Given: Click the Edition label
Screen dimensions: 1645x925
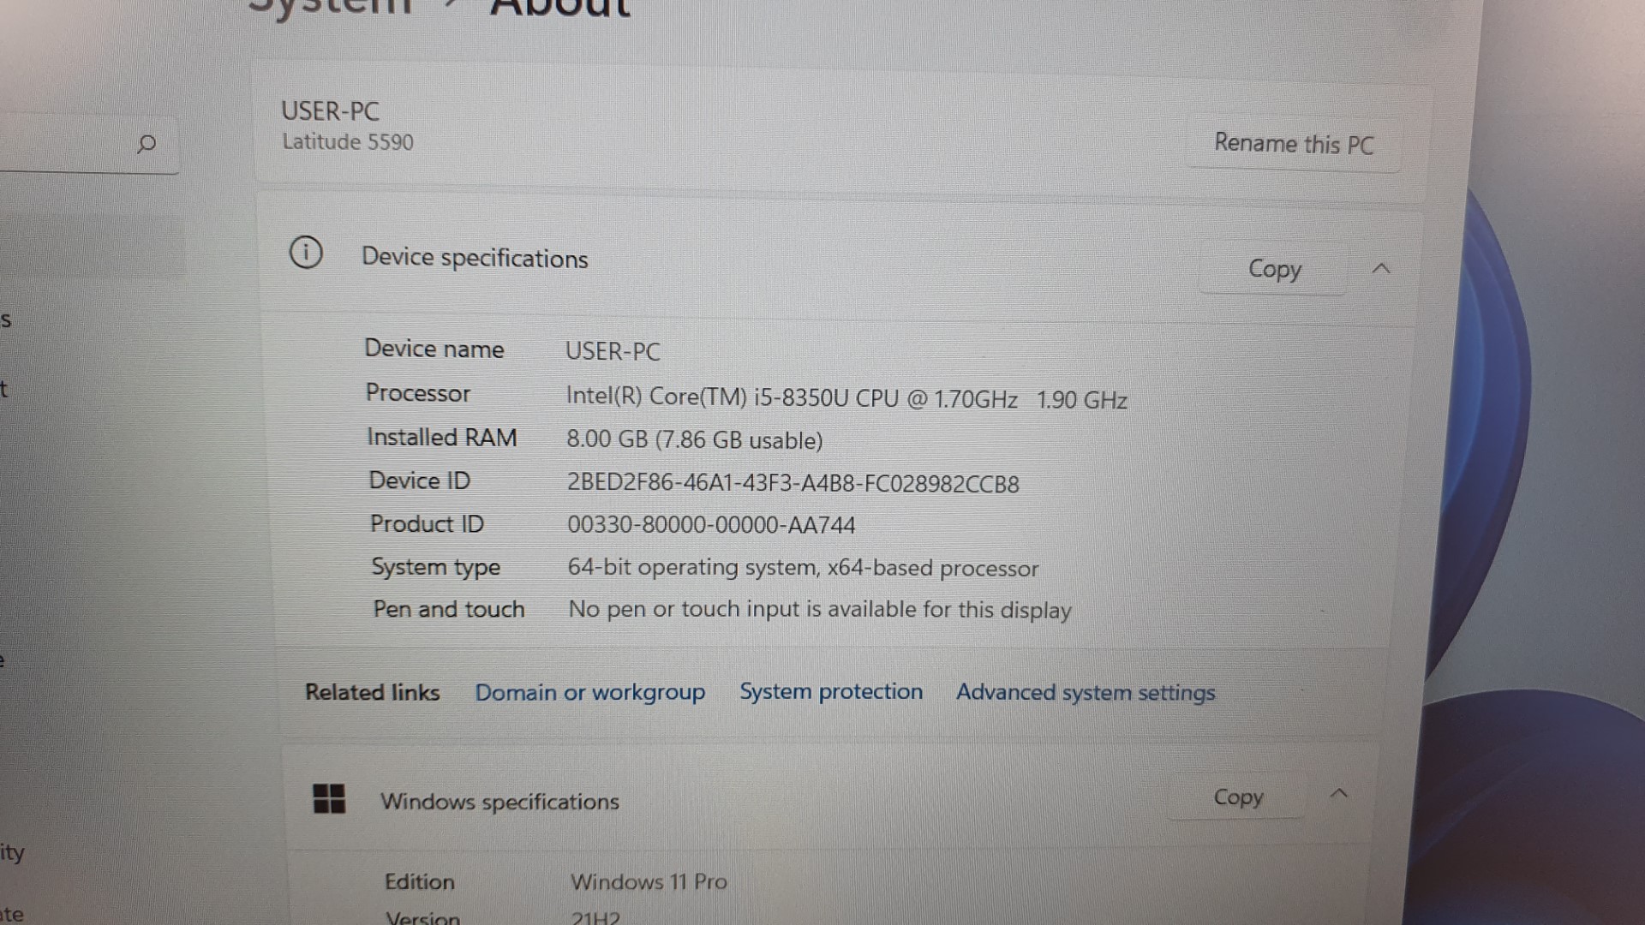Looking at the screenshot, I should pos(420,881).
